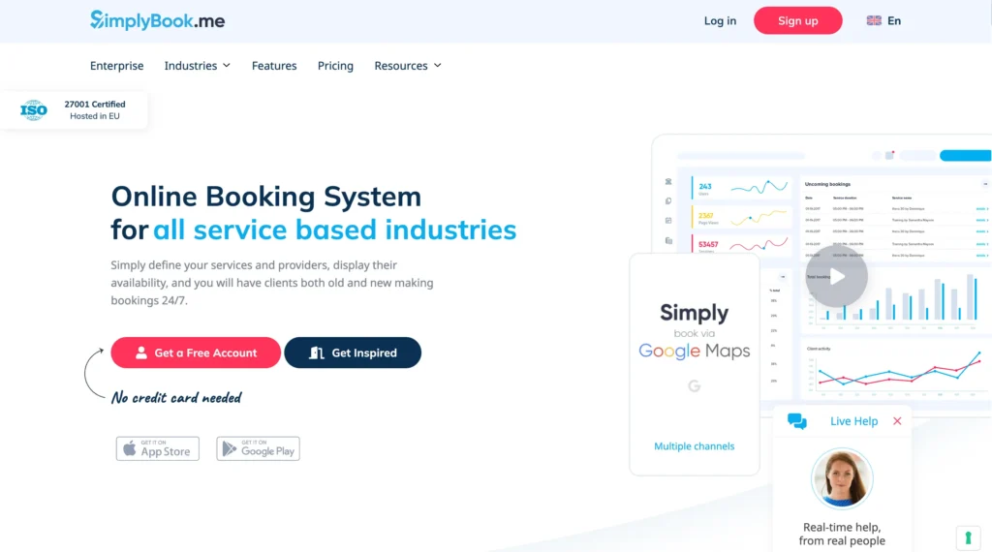
Task: Click the Google Play download badge
Action: point(258,448)
